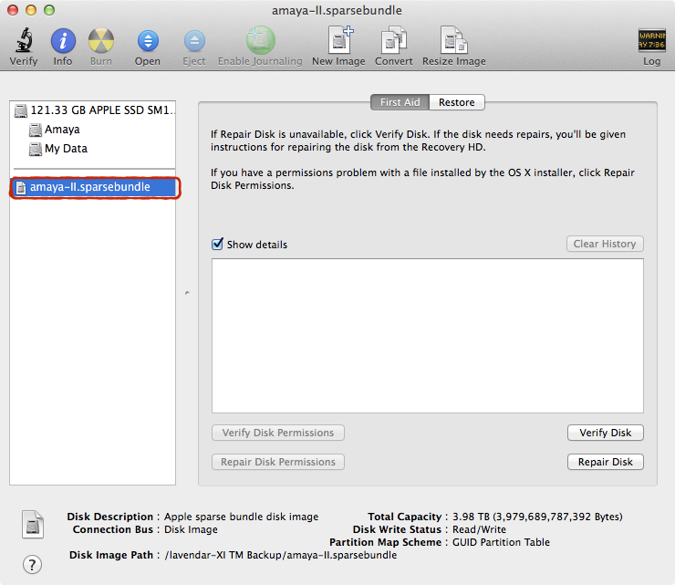Select amaya-II.sparsebundle in the sidebar
Viewport: 675px width, 585px height.
click(93, 187)
